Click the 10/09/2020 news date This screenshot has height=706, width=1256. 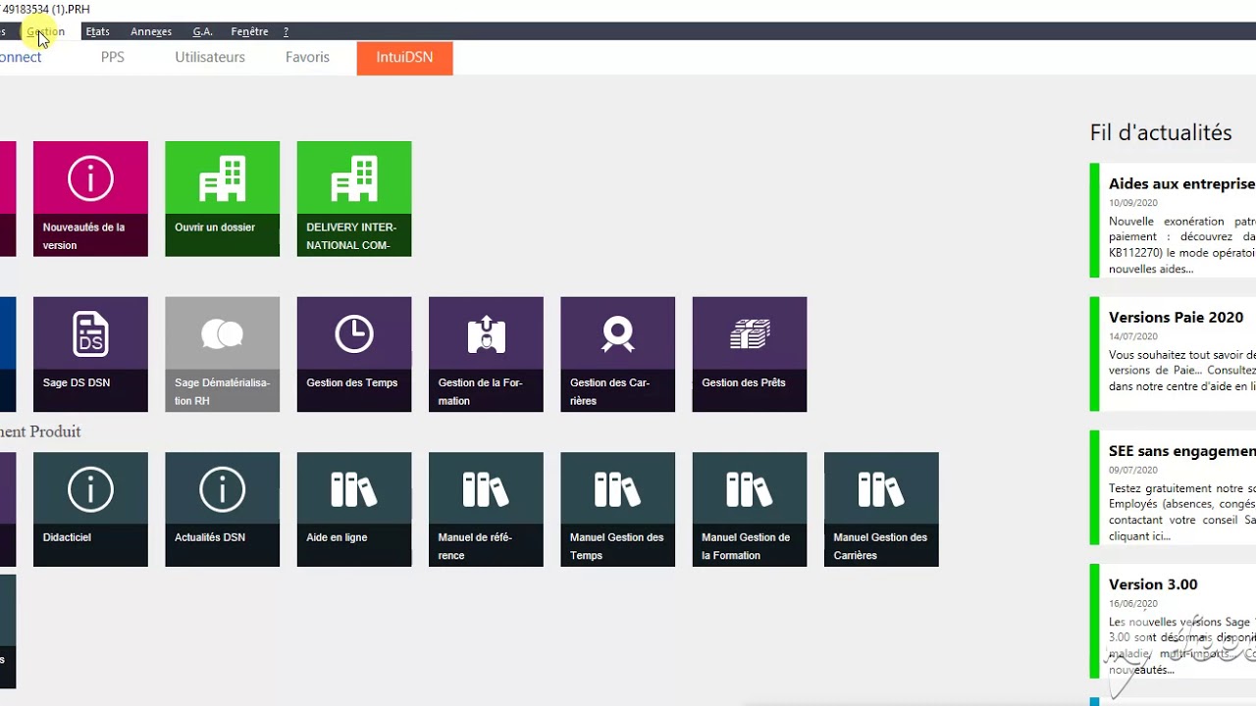point(1133,203)
